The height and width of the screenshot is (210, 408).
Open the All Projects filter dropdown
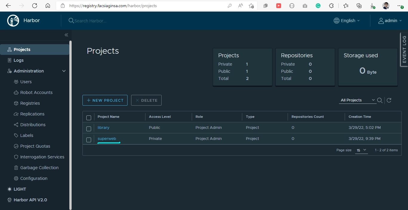pyautogui.click(x=358, y=100)
